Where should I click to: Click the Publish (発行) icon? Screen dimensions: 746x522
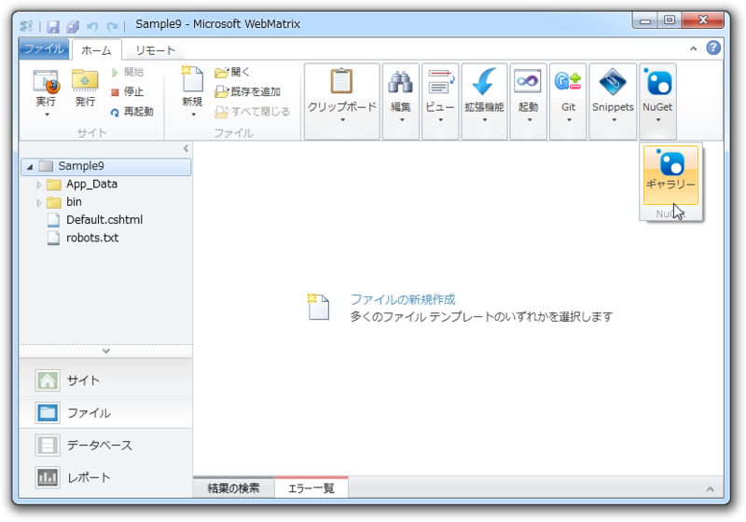(x=85, y=81)
